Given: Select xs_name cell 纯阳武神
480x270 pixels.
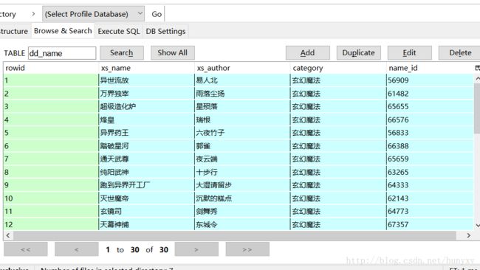Looking at the screenshot, I should (146, 172).
